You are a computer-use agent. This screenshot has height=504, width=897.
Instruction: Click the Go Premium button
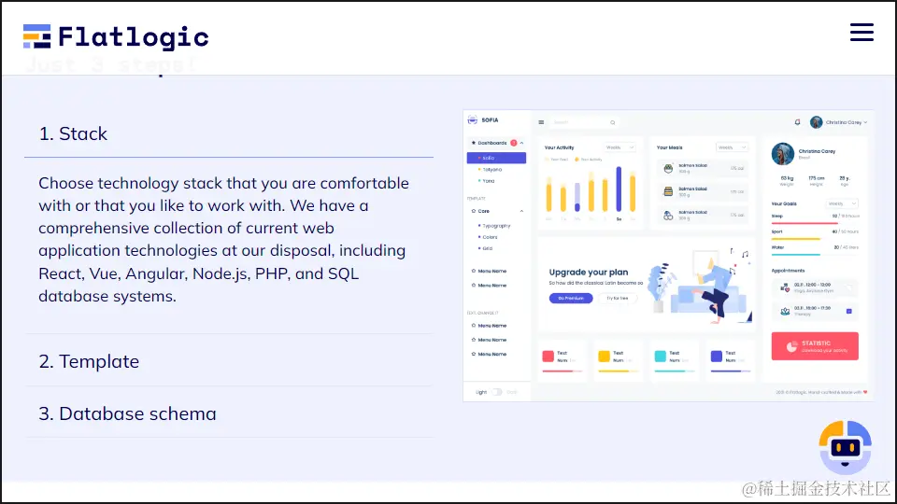coord(571,299)
